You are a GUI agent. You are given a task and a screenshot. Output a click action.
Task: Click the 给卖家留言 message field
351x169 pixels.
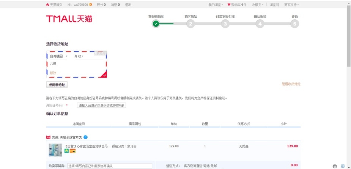click(x=110, y=166)
